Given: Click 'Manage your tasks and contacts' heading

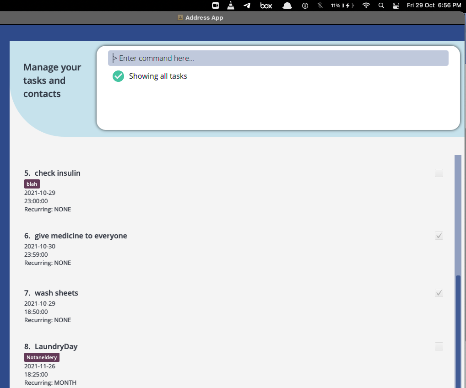Looking at the screenshot, I should click(x=52, y=81).
